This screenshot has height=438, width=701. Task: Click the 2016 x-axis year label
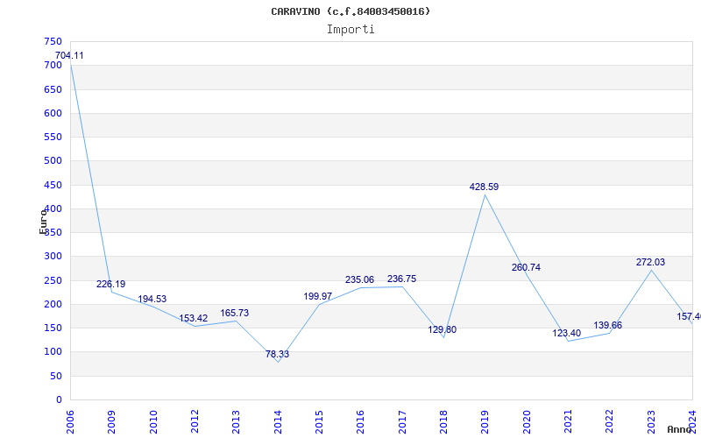(360, 422)
